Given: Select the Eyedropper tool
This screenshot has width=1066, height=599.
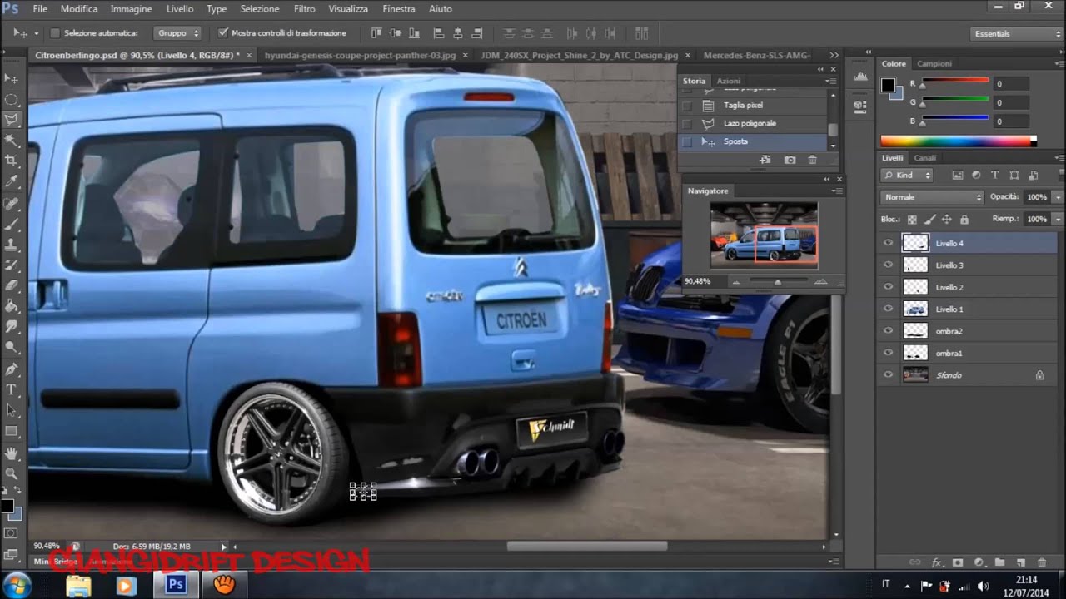Looking at the screenshot, I should click(x=12, y=181).
